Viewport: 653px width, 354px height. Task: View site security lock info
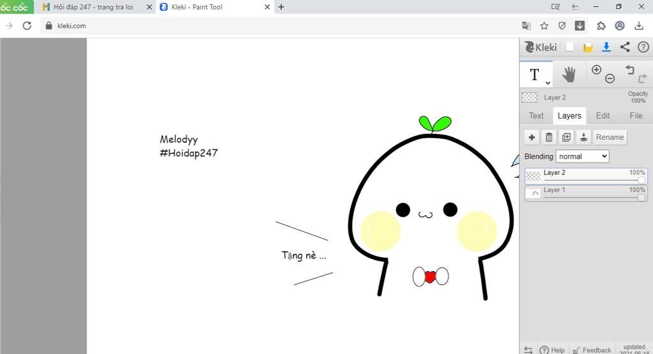(48, 26)
